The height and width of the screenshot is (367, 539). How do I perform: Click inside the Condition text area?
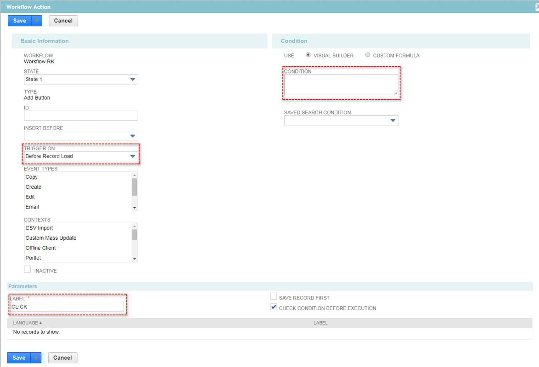[x=341, y=83]
